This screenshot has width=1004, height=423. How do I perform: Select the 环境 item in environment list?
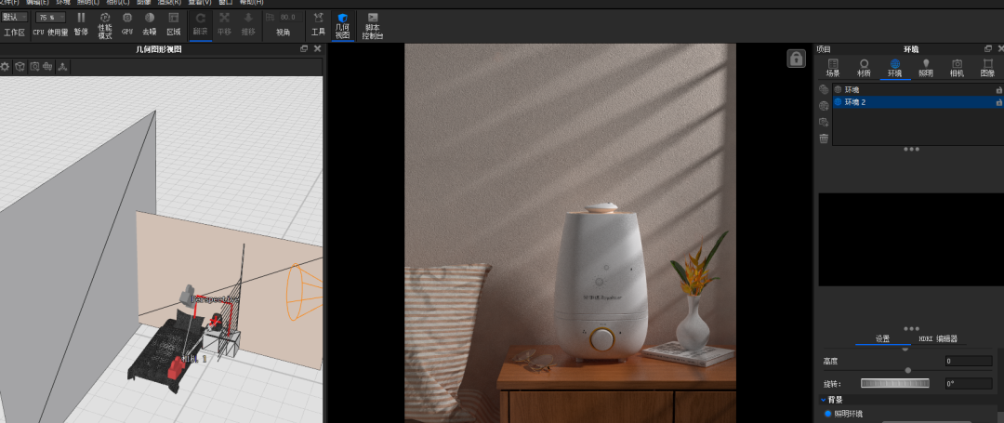[x=852, y=89]
